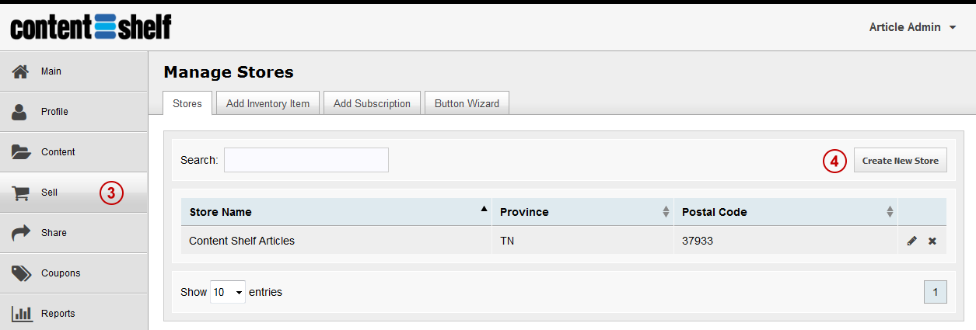Click the Content folder icon
Viewport: 976px width, 330px height.
pyautogui.click(x=21, y=152)
